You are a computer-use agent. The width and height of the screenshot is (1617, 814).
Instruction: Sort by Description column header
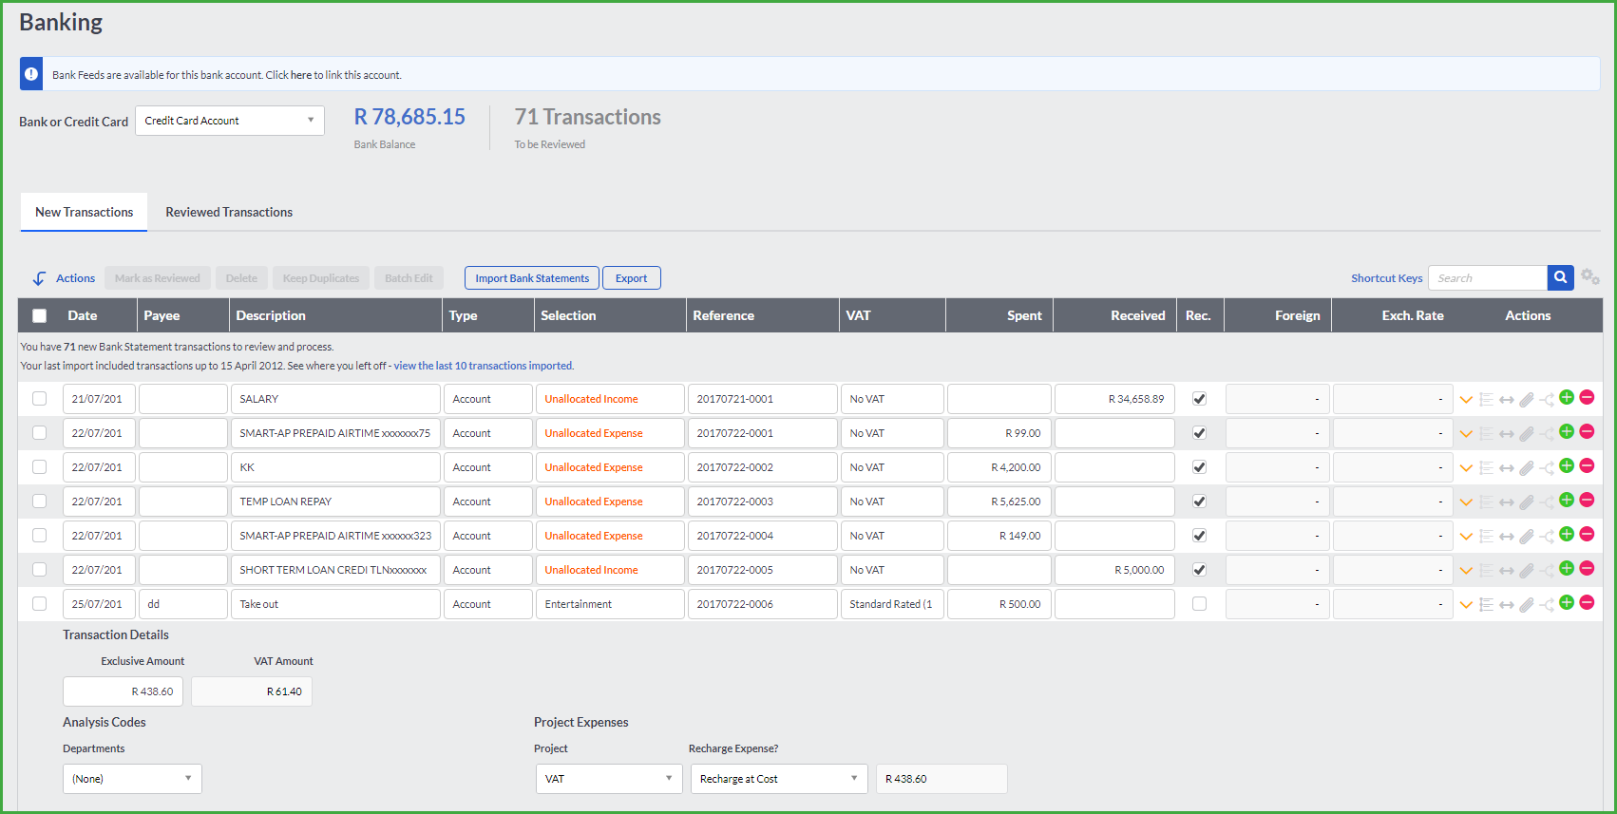point(271,315)
